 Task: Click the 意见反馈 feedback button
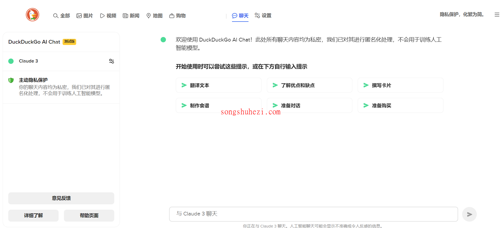[61, 198]
